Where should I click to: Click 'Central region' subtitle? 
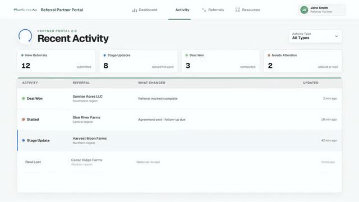pyautogui.click(x=82, y=122)
